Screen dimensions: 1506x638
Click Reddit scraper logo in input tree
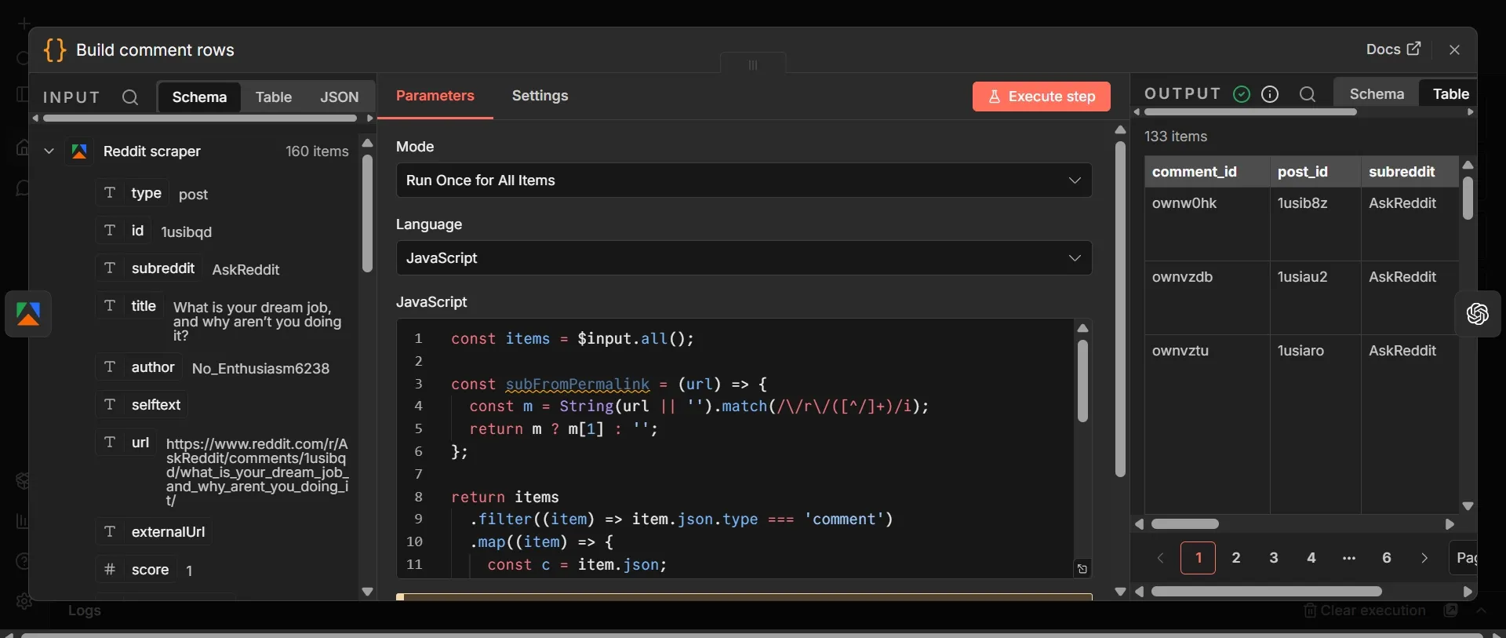(x=79, y=151)
